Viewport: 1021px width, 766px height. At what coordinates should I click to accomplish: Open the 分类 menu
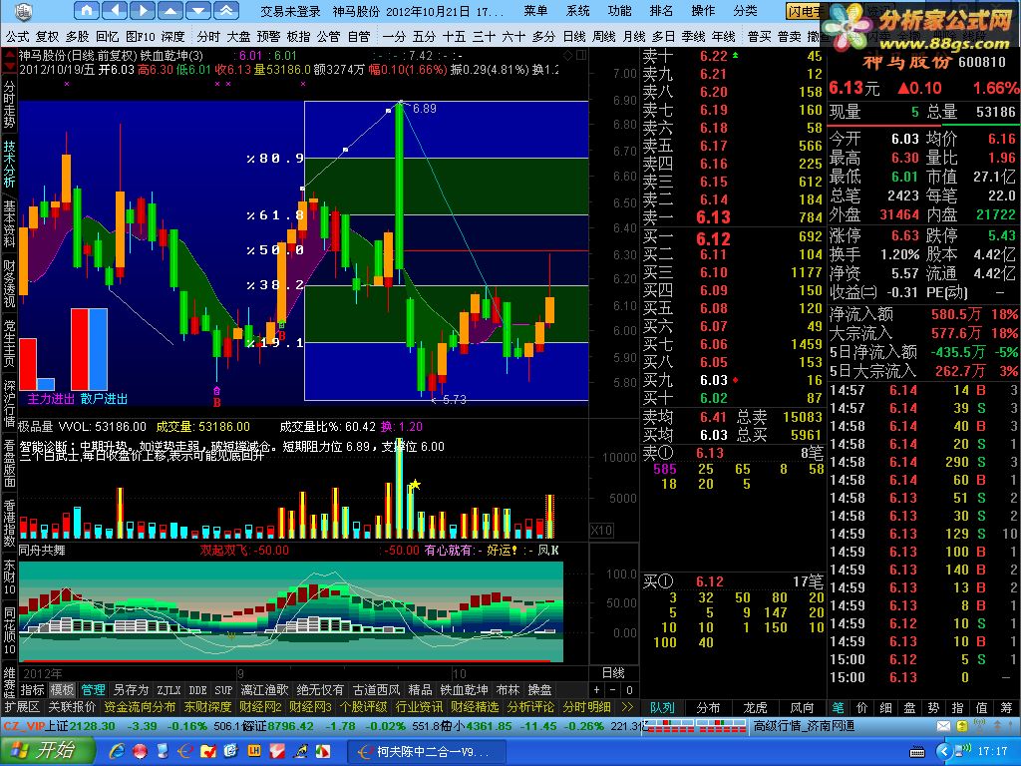(x=745, y=10)
